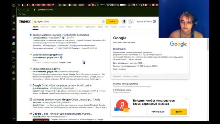Expand dropdown next to it-brain.online URL
220x124 pixels.
(x=77, y=88)
